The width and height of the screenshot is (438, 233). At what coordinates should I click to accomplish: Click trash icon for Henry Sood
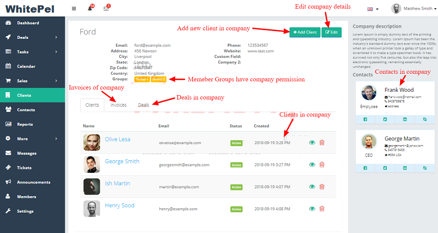click(322, 209)
